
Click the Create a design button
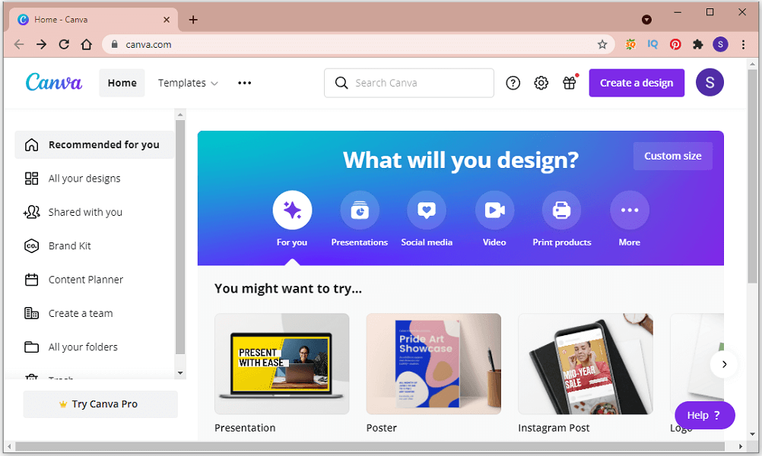click(637, 83)
